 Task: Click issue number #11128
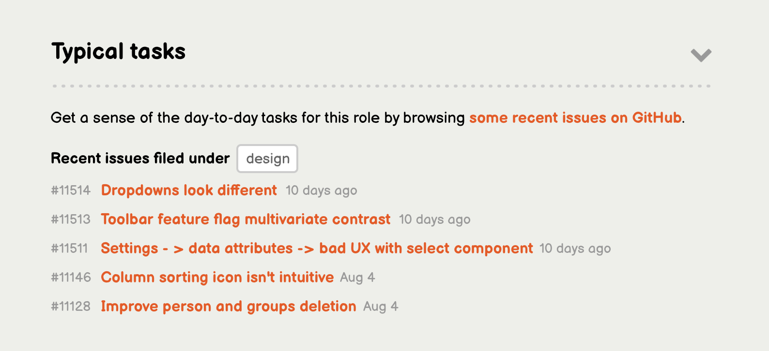[x=71, y=306]
